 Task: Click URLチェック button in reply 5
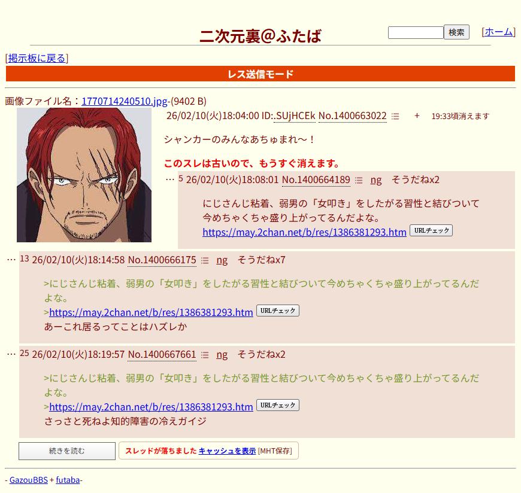pos(431,230)
